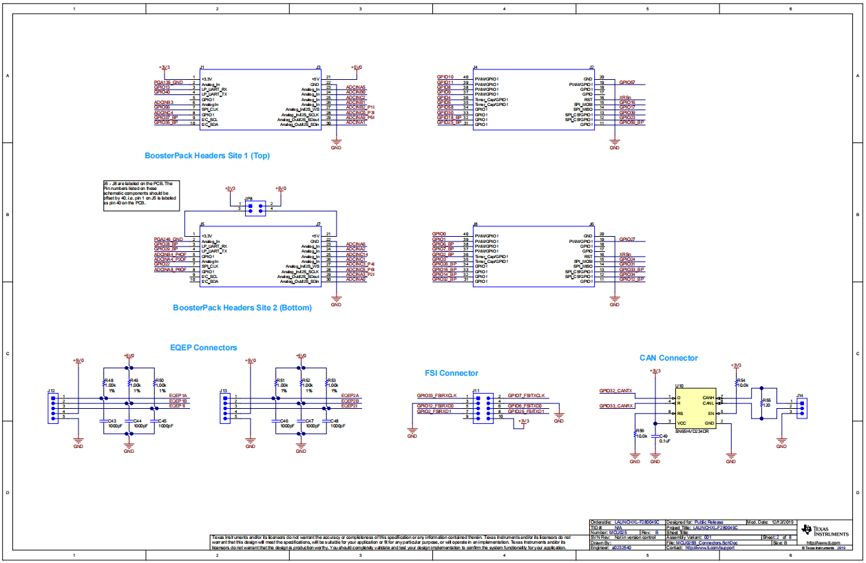Click the GPIO33_FSIRXCLK net label
The width and height of the screenshot is (866, 563).
(x=436, y=396)
